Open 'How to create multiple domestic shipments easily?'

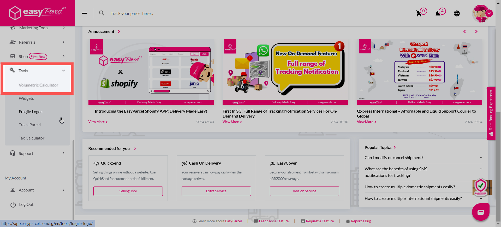click(x=410, y=187)
